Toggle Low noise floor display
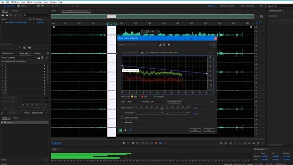This screenshot has height=165, width=293. [142, 97]
